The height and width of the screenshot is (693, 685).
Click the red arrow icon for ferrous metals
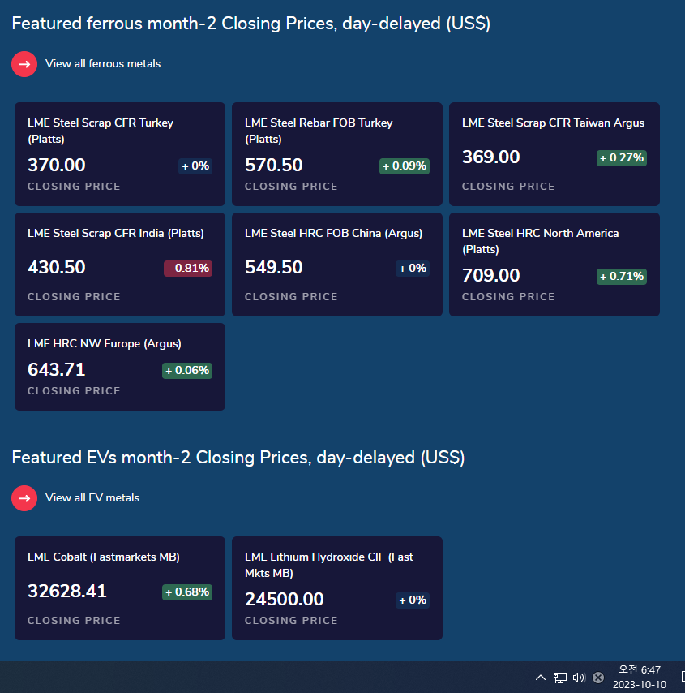24,64
